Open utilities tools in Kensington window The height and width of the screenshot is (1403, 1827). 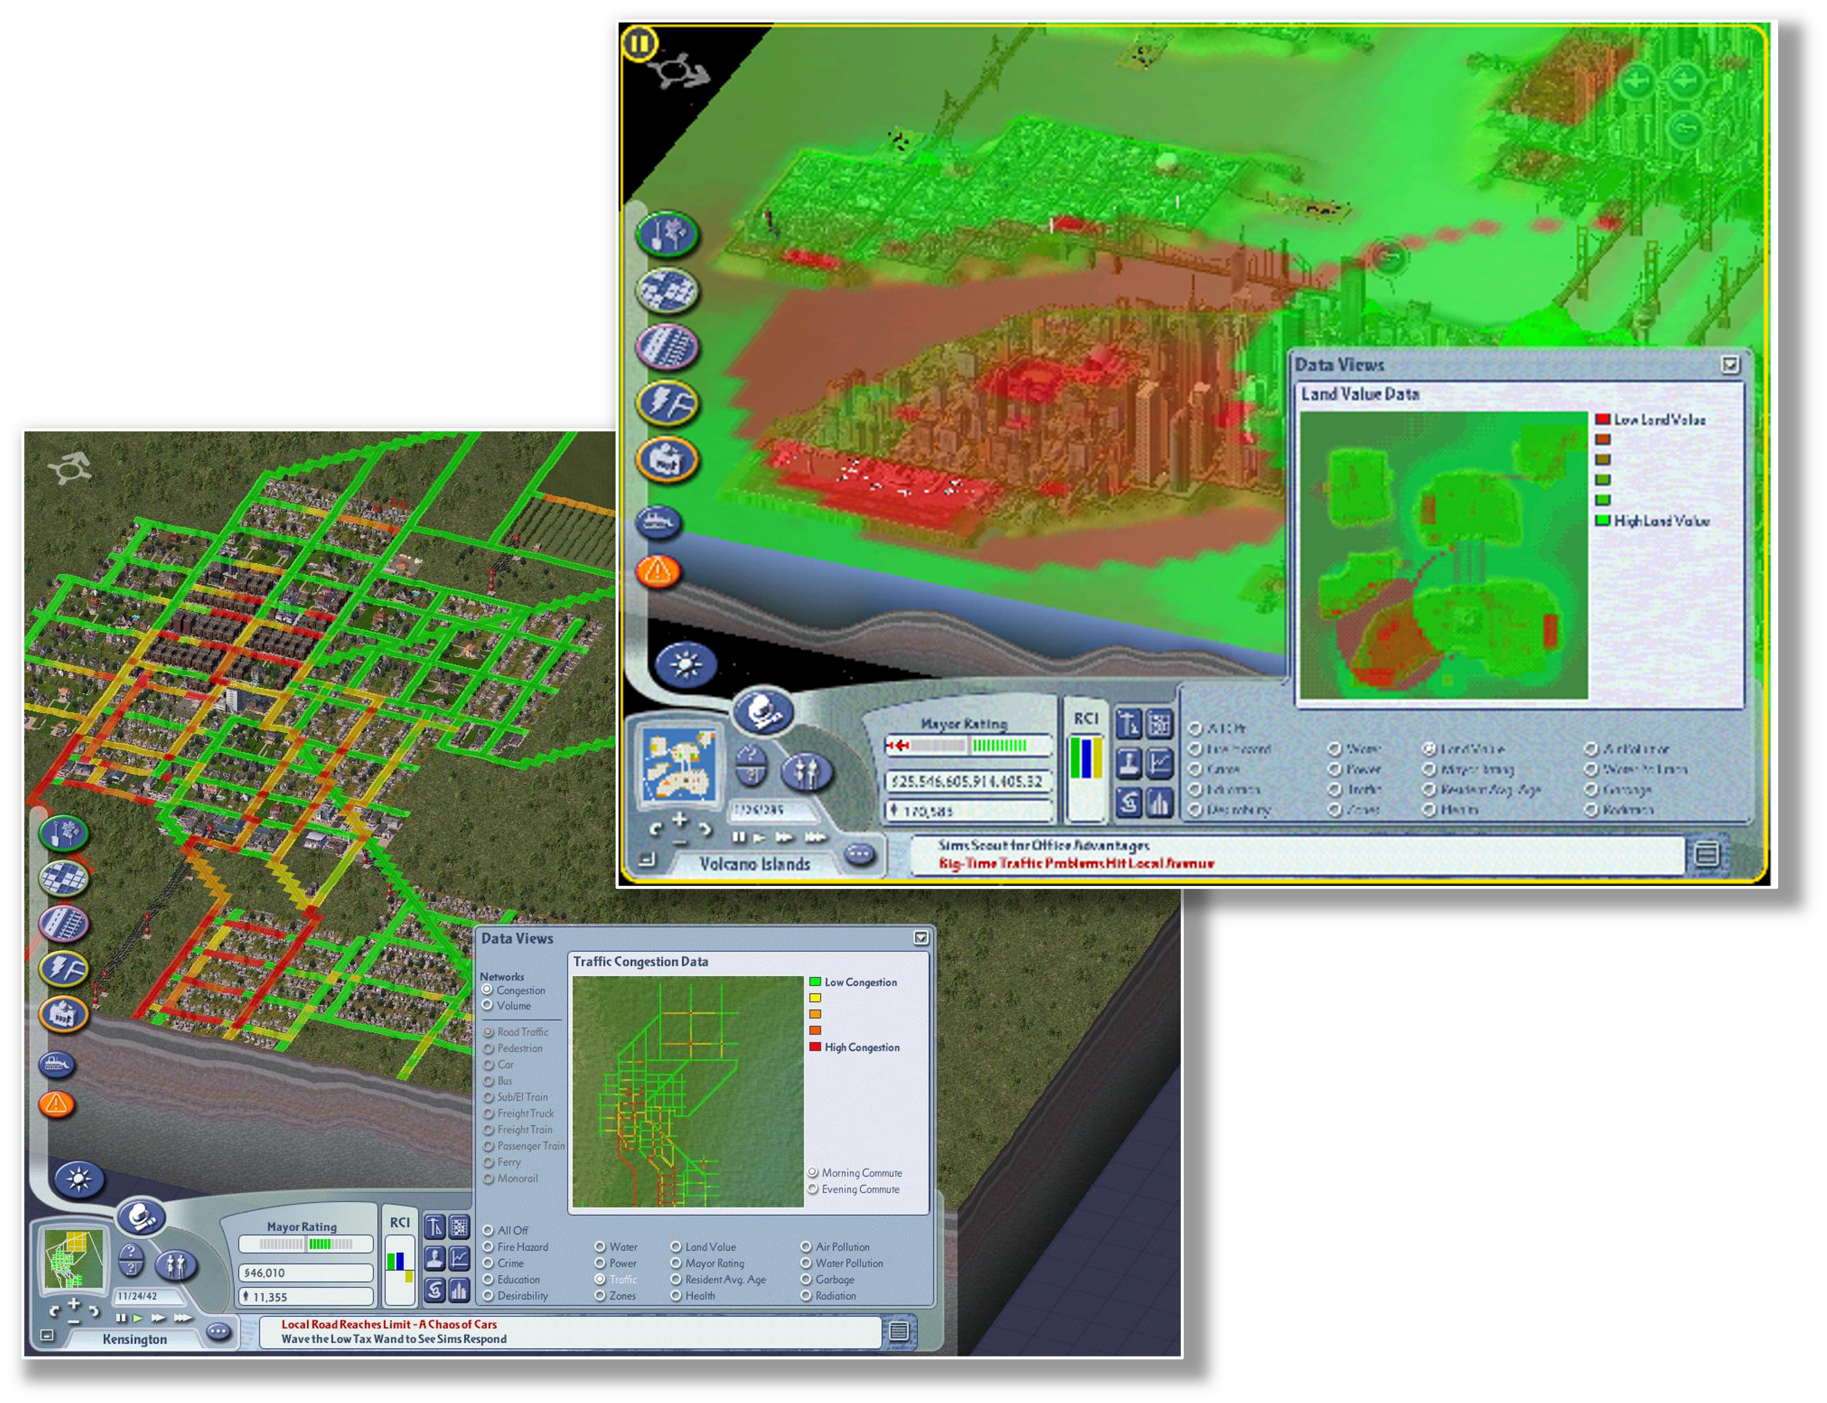click(64, 969)
